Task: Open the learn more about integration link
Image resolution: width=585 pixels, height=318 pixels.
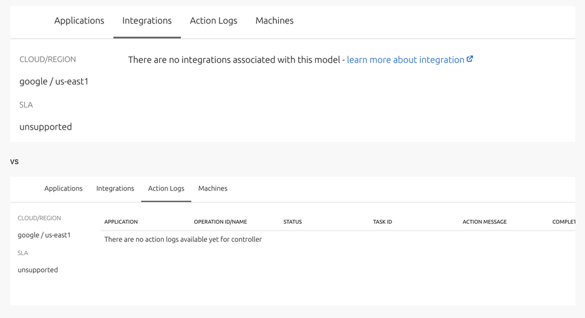Action: tap(405, 60)
